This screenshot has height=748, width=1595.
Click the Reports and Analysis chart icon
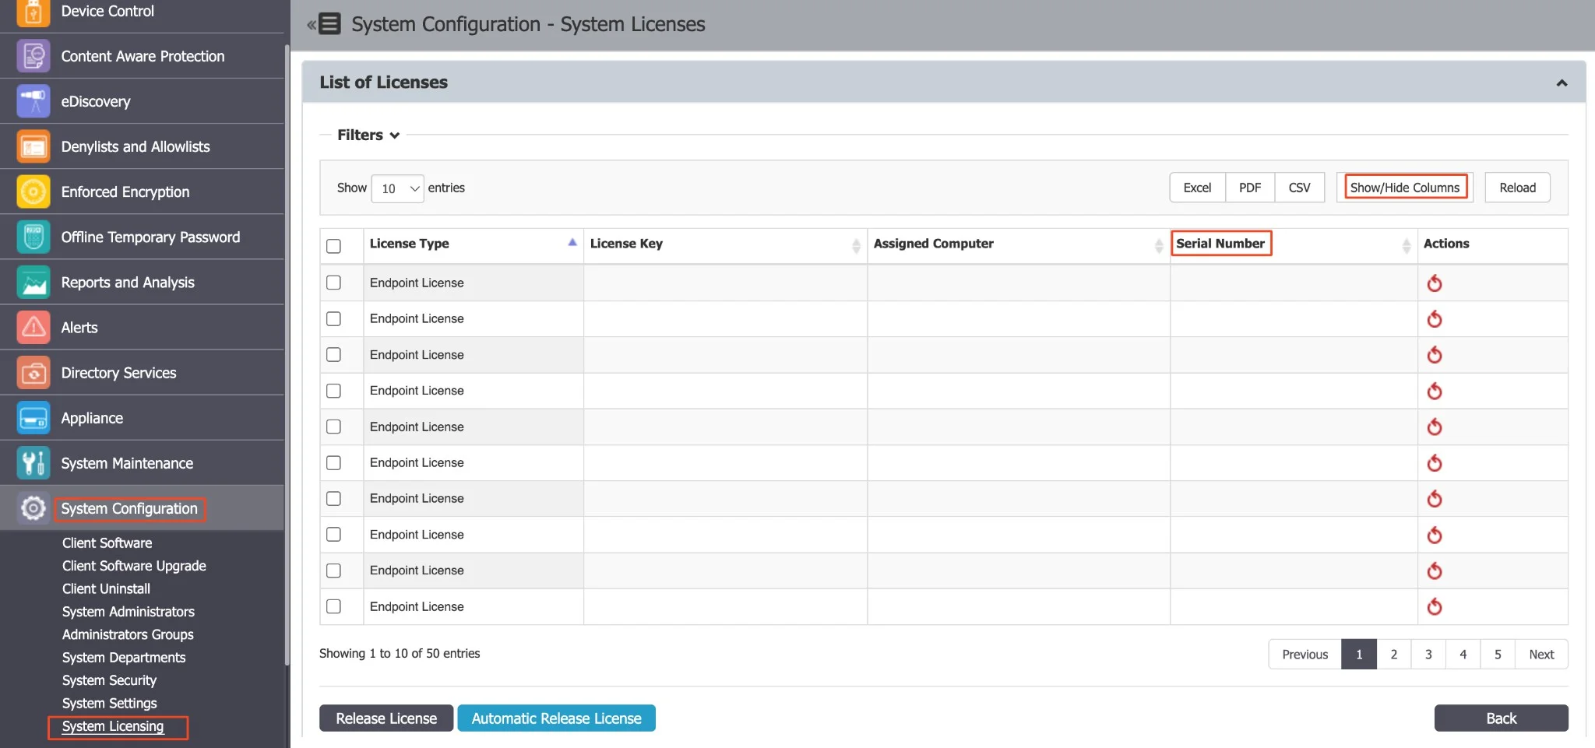point(33,282)
